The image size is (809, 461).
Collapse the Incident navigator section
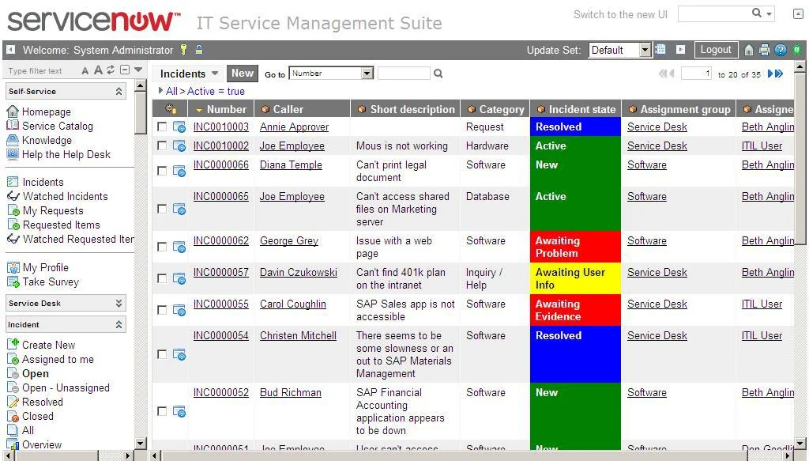(119, 324)
